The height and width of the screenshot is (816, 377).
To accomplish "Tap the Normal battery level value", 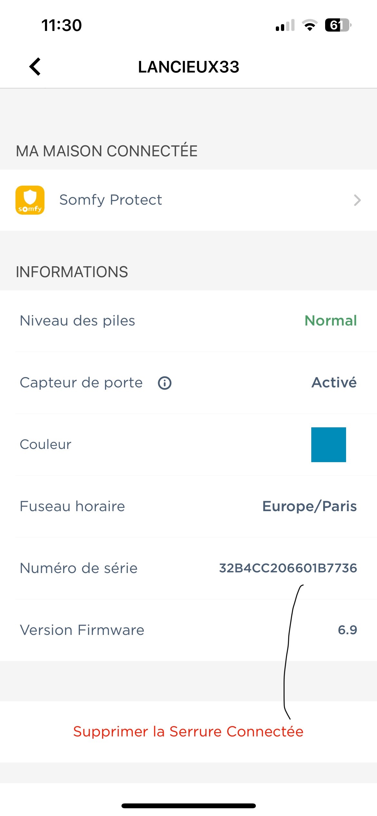I will [x=331, y=321].
